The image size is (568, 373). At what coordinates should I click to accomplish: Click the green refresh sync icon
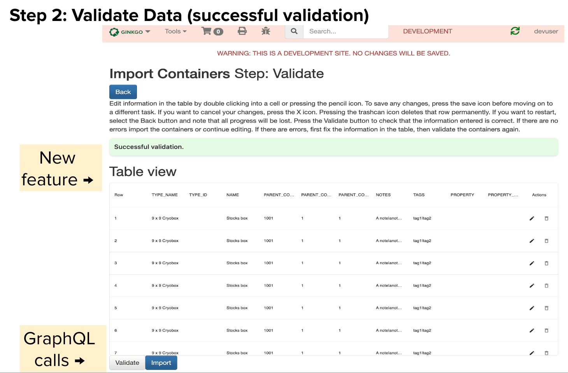515,31
